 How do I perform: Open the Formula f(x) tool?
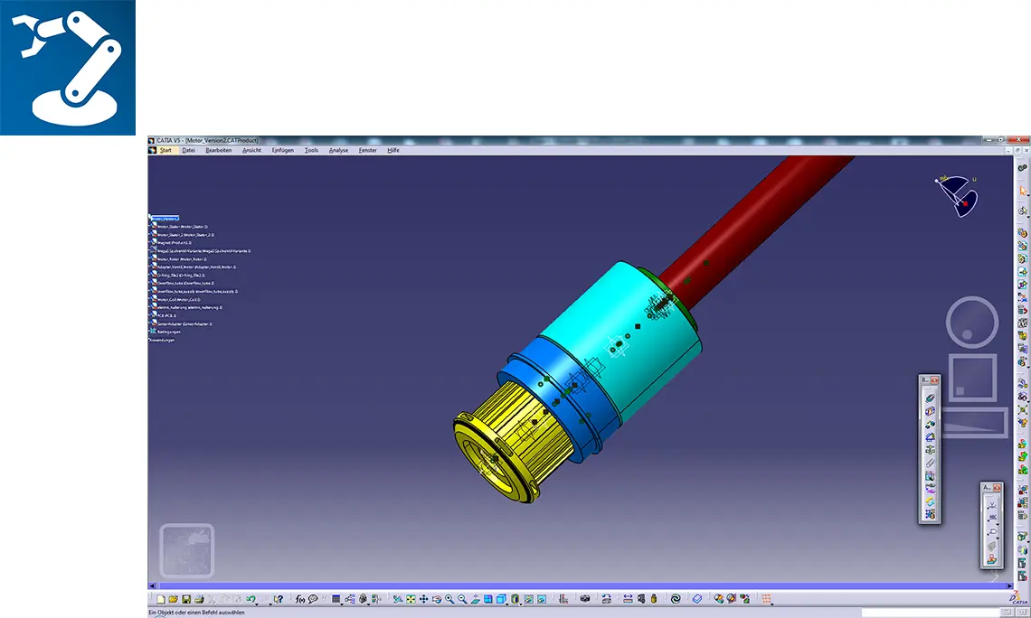[300, 599]
